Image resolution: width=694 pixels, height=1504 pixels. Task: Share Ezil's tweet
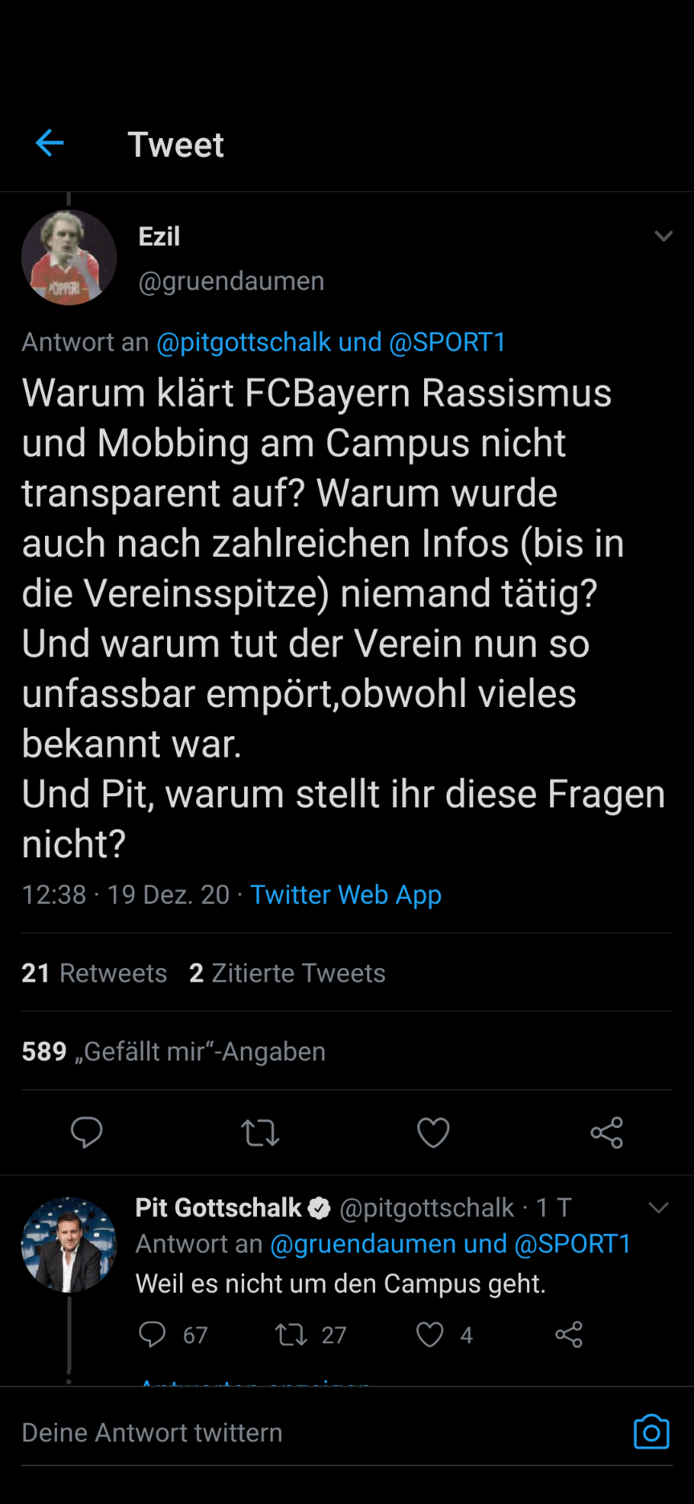click(606, 1133)
